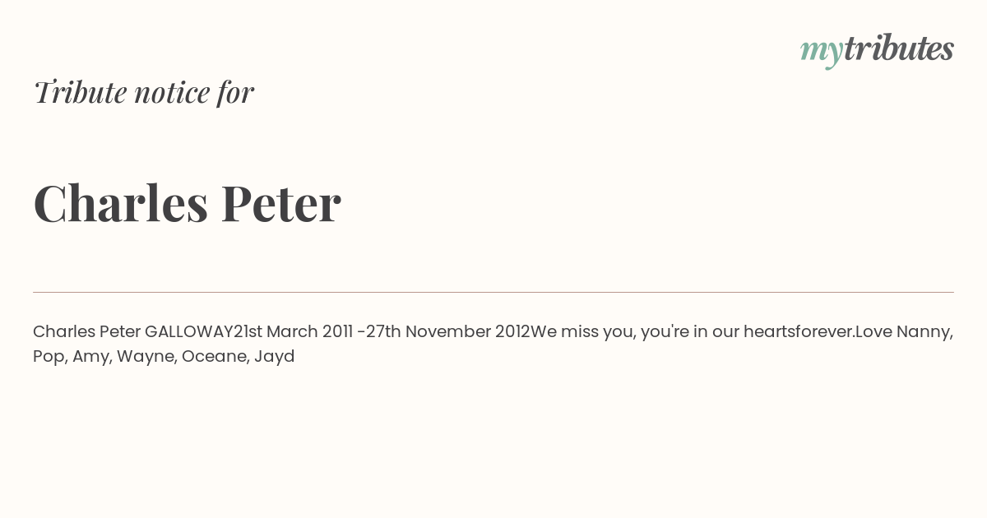Click the horizontal divider line
The image size is (987, 518).
493,292
